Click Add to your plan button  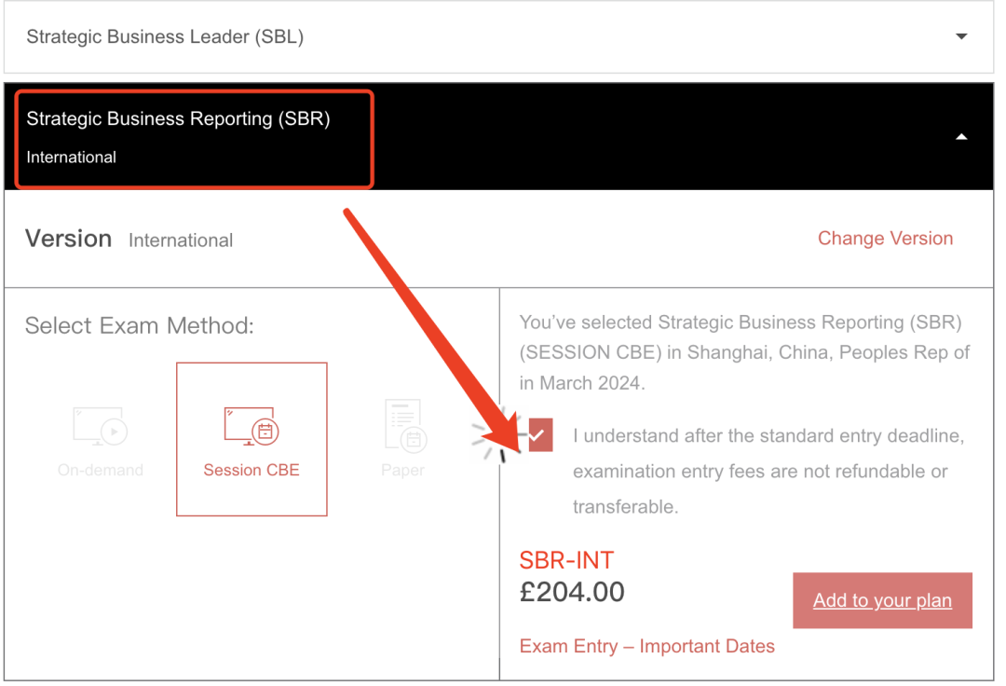[x=882, y=600]
